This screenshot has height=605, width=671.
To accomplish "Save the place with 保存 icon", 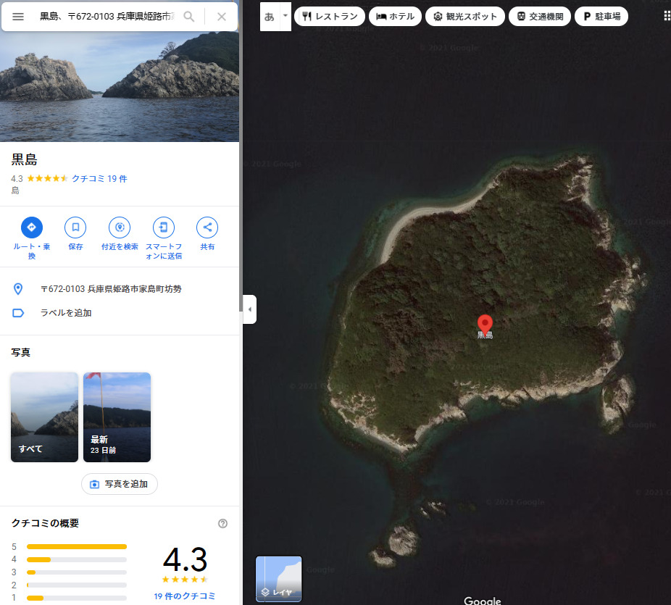I will (75, 228).
